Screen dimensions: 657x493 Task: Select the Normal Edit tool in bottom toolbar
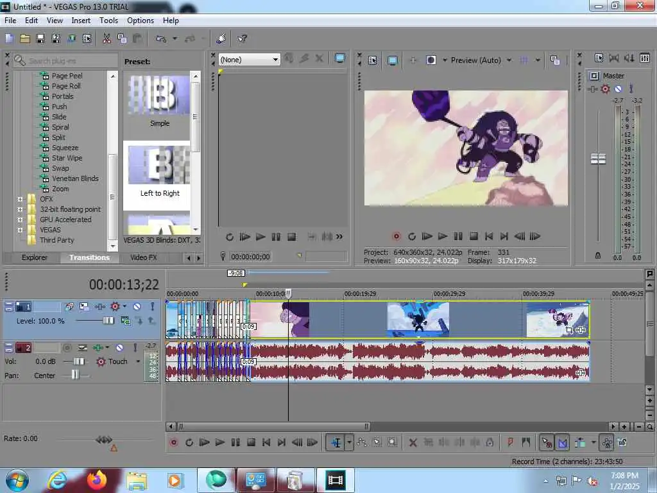tap(336, 442)
